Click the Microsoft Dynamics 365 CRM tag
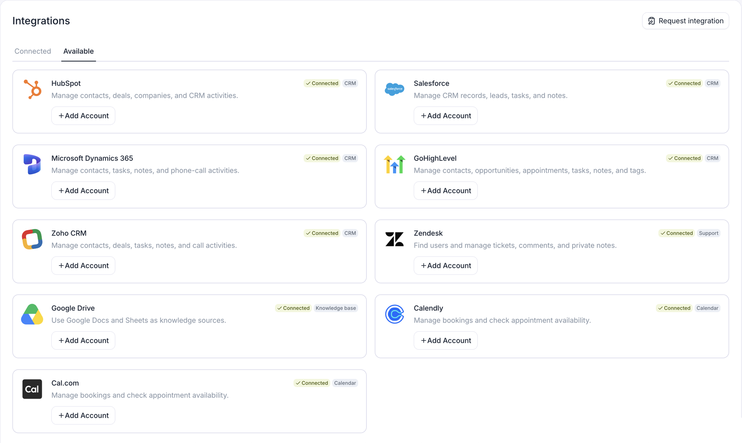Viewport: 742px width, 443px height. [350, 158]
